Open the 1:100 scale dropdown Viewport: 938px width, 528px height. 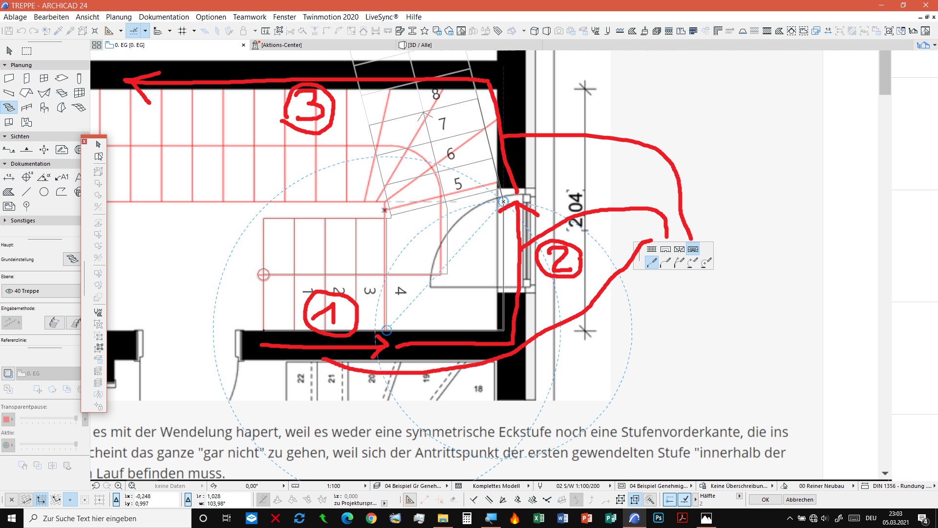[365, 486]
